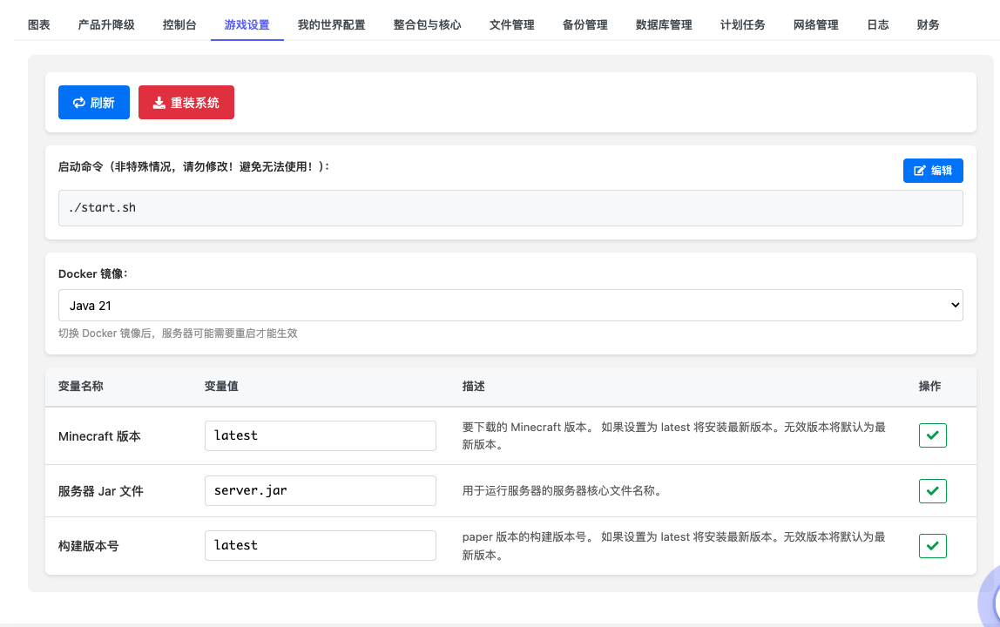Click the download icon on 重装系统 button
This screenshot has height=627, width=1000.
tap(159, 102)
